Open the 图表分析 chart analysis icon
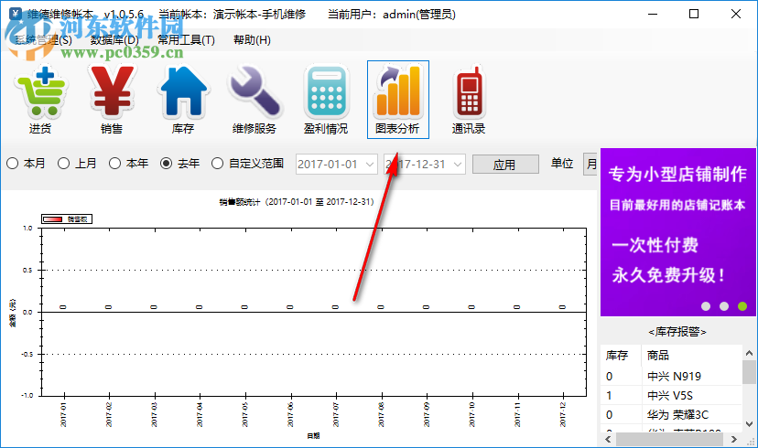This screenshot has width=758, height=448. coord(398,100)
